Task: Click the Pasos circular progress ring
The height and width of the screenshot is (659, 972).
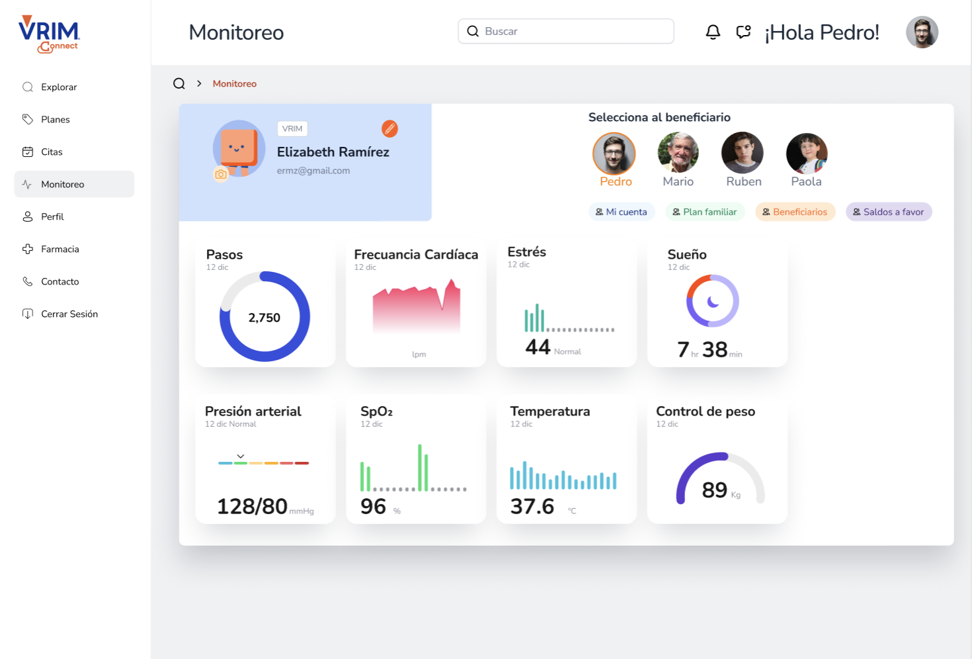Action: tap(264, 316)
